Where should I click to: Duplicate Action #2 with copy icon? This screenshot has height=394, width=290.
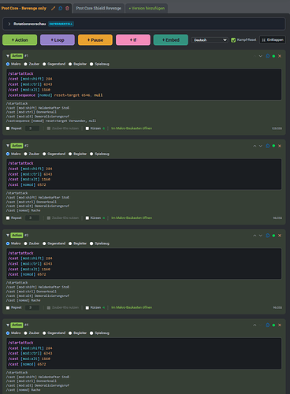(x=268, y=146)
